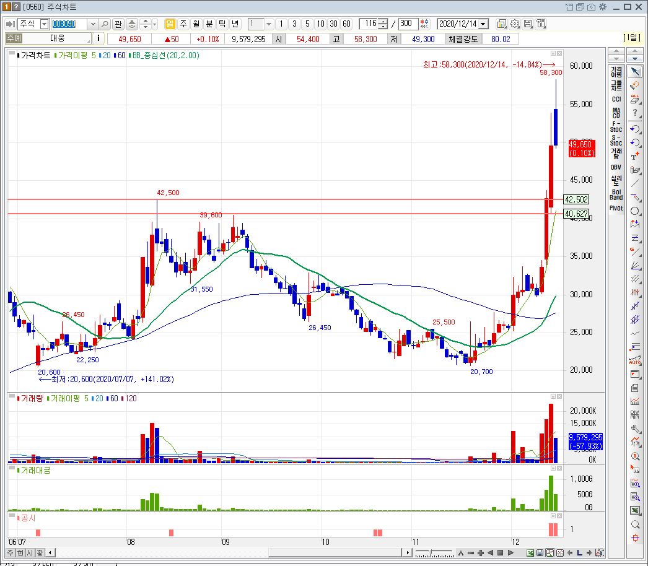Open the stock info 'i' button

pos(98,38)
